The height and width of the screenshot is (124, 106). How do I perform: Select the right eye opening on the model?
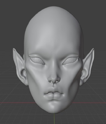(71, 61)
